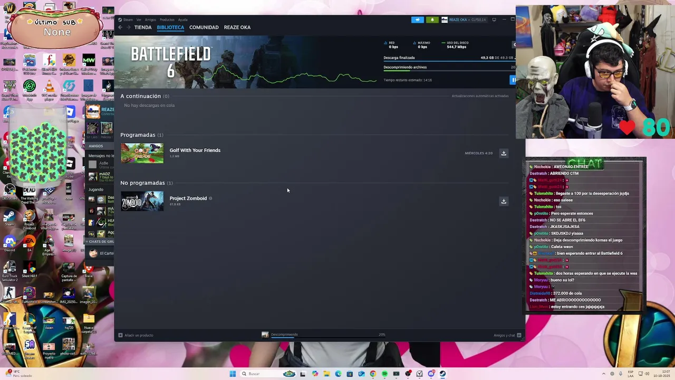Image resolution: width=675 pixels, height=380 pixels.
Task: Click the info icon beside Project Zomboid
Action: tap(210, 198)
